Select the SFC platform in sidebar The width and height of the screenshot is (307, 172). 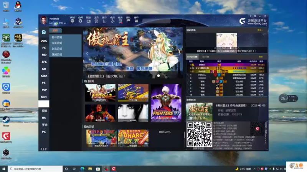point(44,62)
